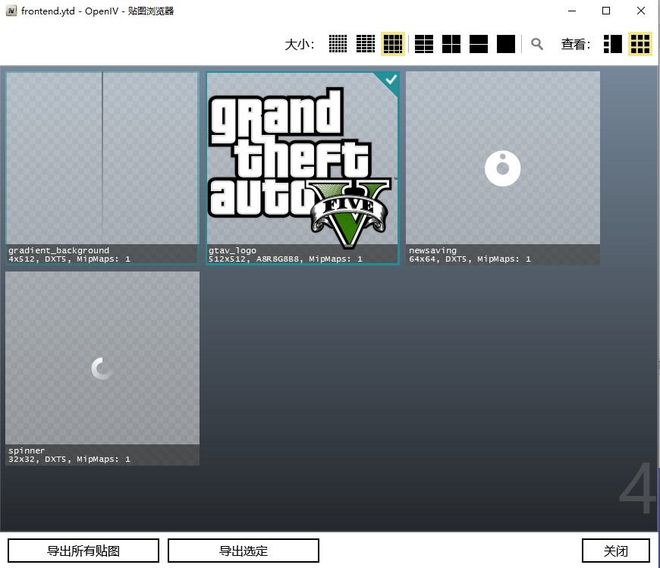This screenshot has width=660, height=568.
Task: Switch to list with preview view icon
Action: (x=612, y=44)
